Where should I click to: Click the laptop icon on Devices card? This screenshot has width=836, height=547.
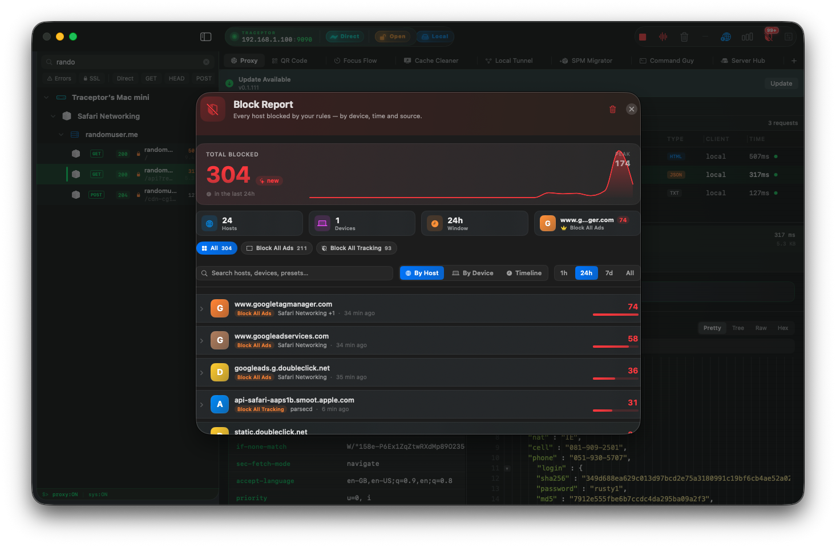click(x=322, y=224)
